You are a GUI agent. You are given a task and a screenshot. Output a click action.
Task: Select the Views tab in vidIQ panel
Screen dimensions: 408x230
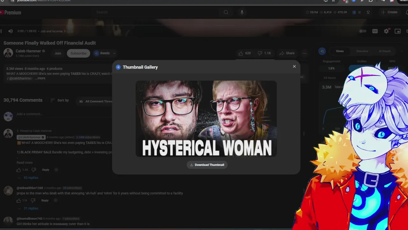[340, 51]
